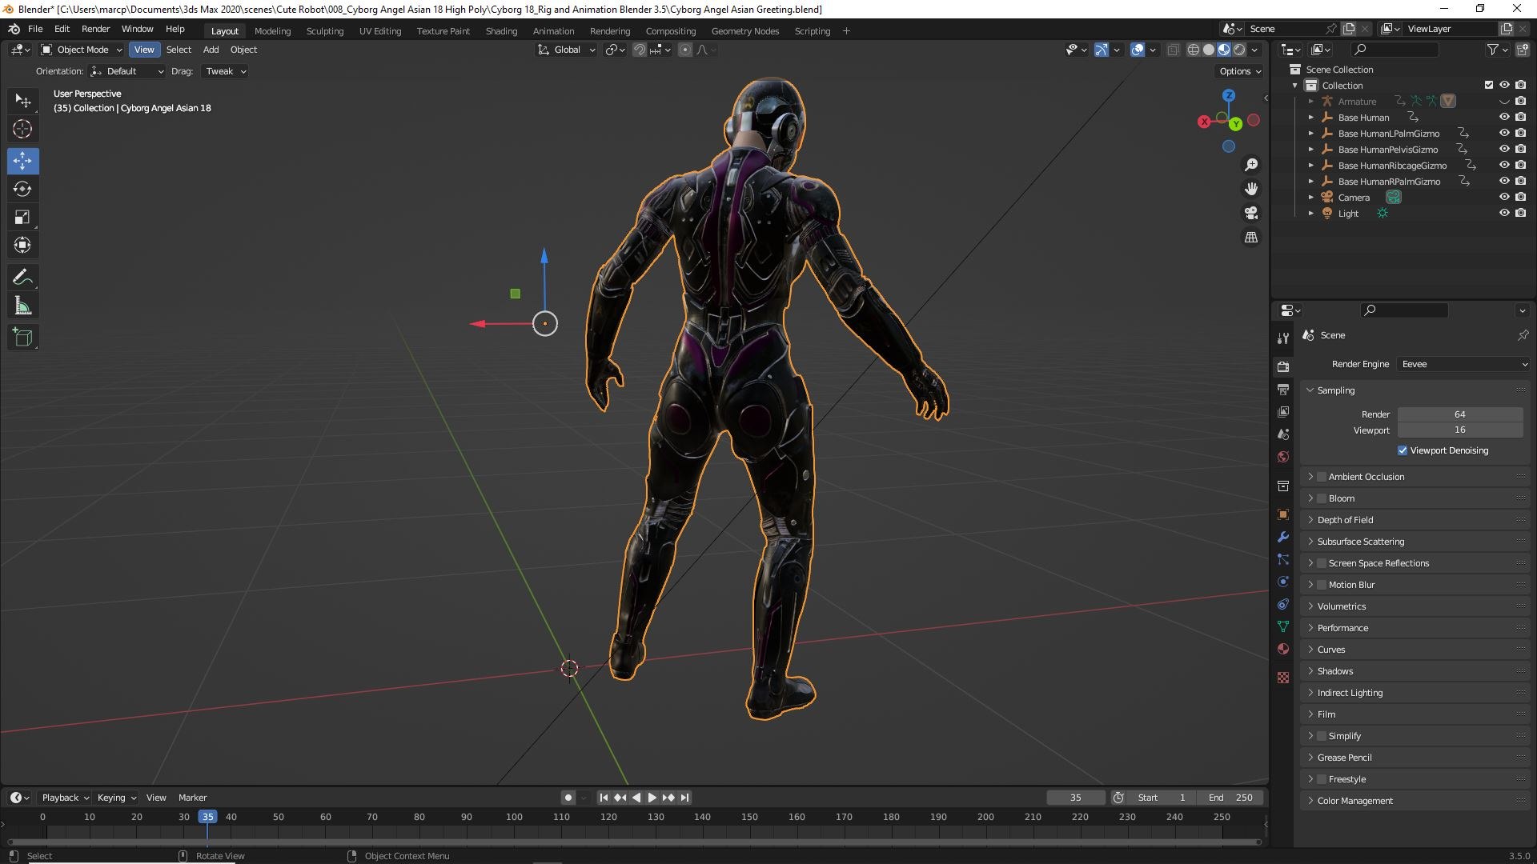Switch to Wireframe viewport shading
This screenshot has width=1537, height=864.
(x=1193, y=50)
